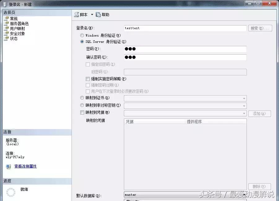Expand the 映射到证书 combo box

[244, 98]
